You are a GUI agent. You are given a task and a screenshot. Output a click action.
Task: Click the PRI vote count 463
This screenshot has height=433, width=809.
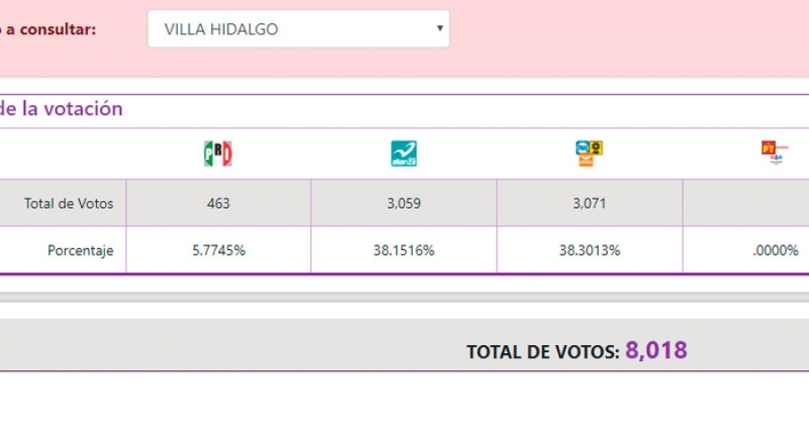coord(218,203)
